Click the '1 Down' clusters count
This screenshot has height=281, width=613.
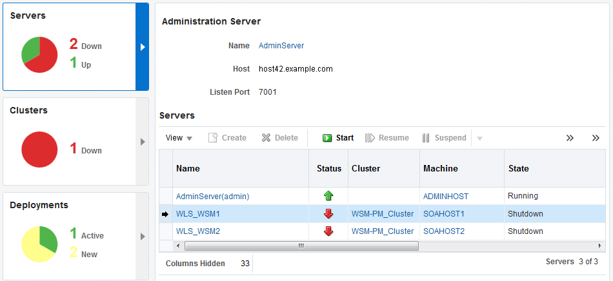point(86,149)
